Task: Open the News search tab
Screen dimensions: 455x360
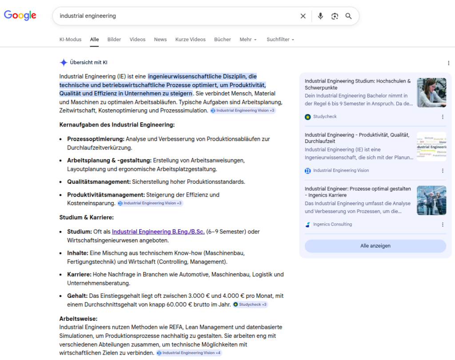Action: click(x=160, y=40)
